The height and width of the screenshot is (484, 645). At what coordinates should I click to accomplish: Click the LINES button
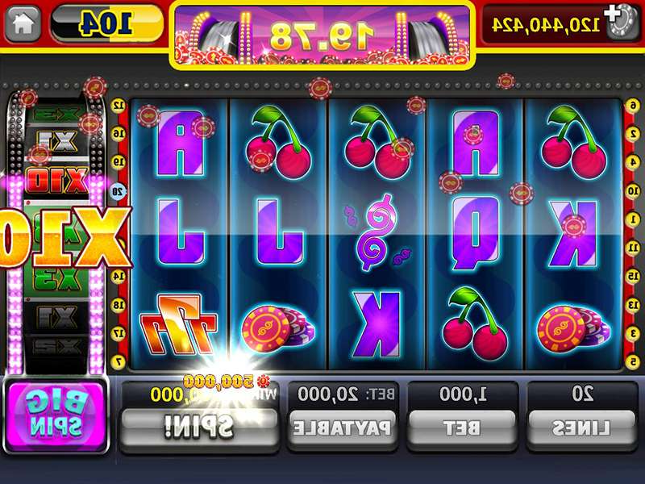tap(581, 428)
